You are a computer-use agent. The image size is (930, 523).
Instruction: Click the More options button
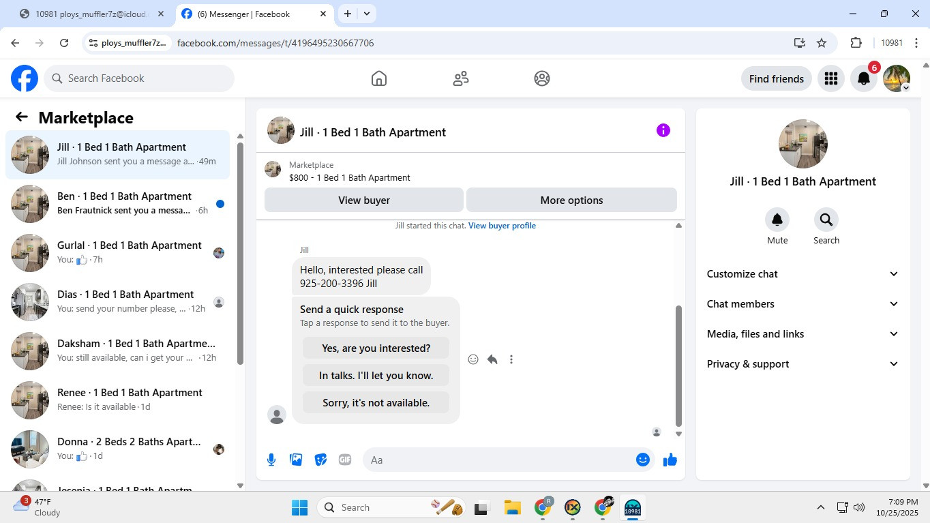click(571, 200)
